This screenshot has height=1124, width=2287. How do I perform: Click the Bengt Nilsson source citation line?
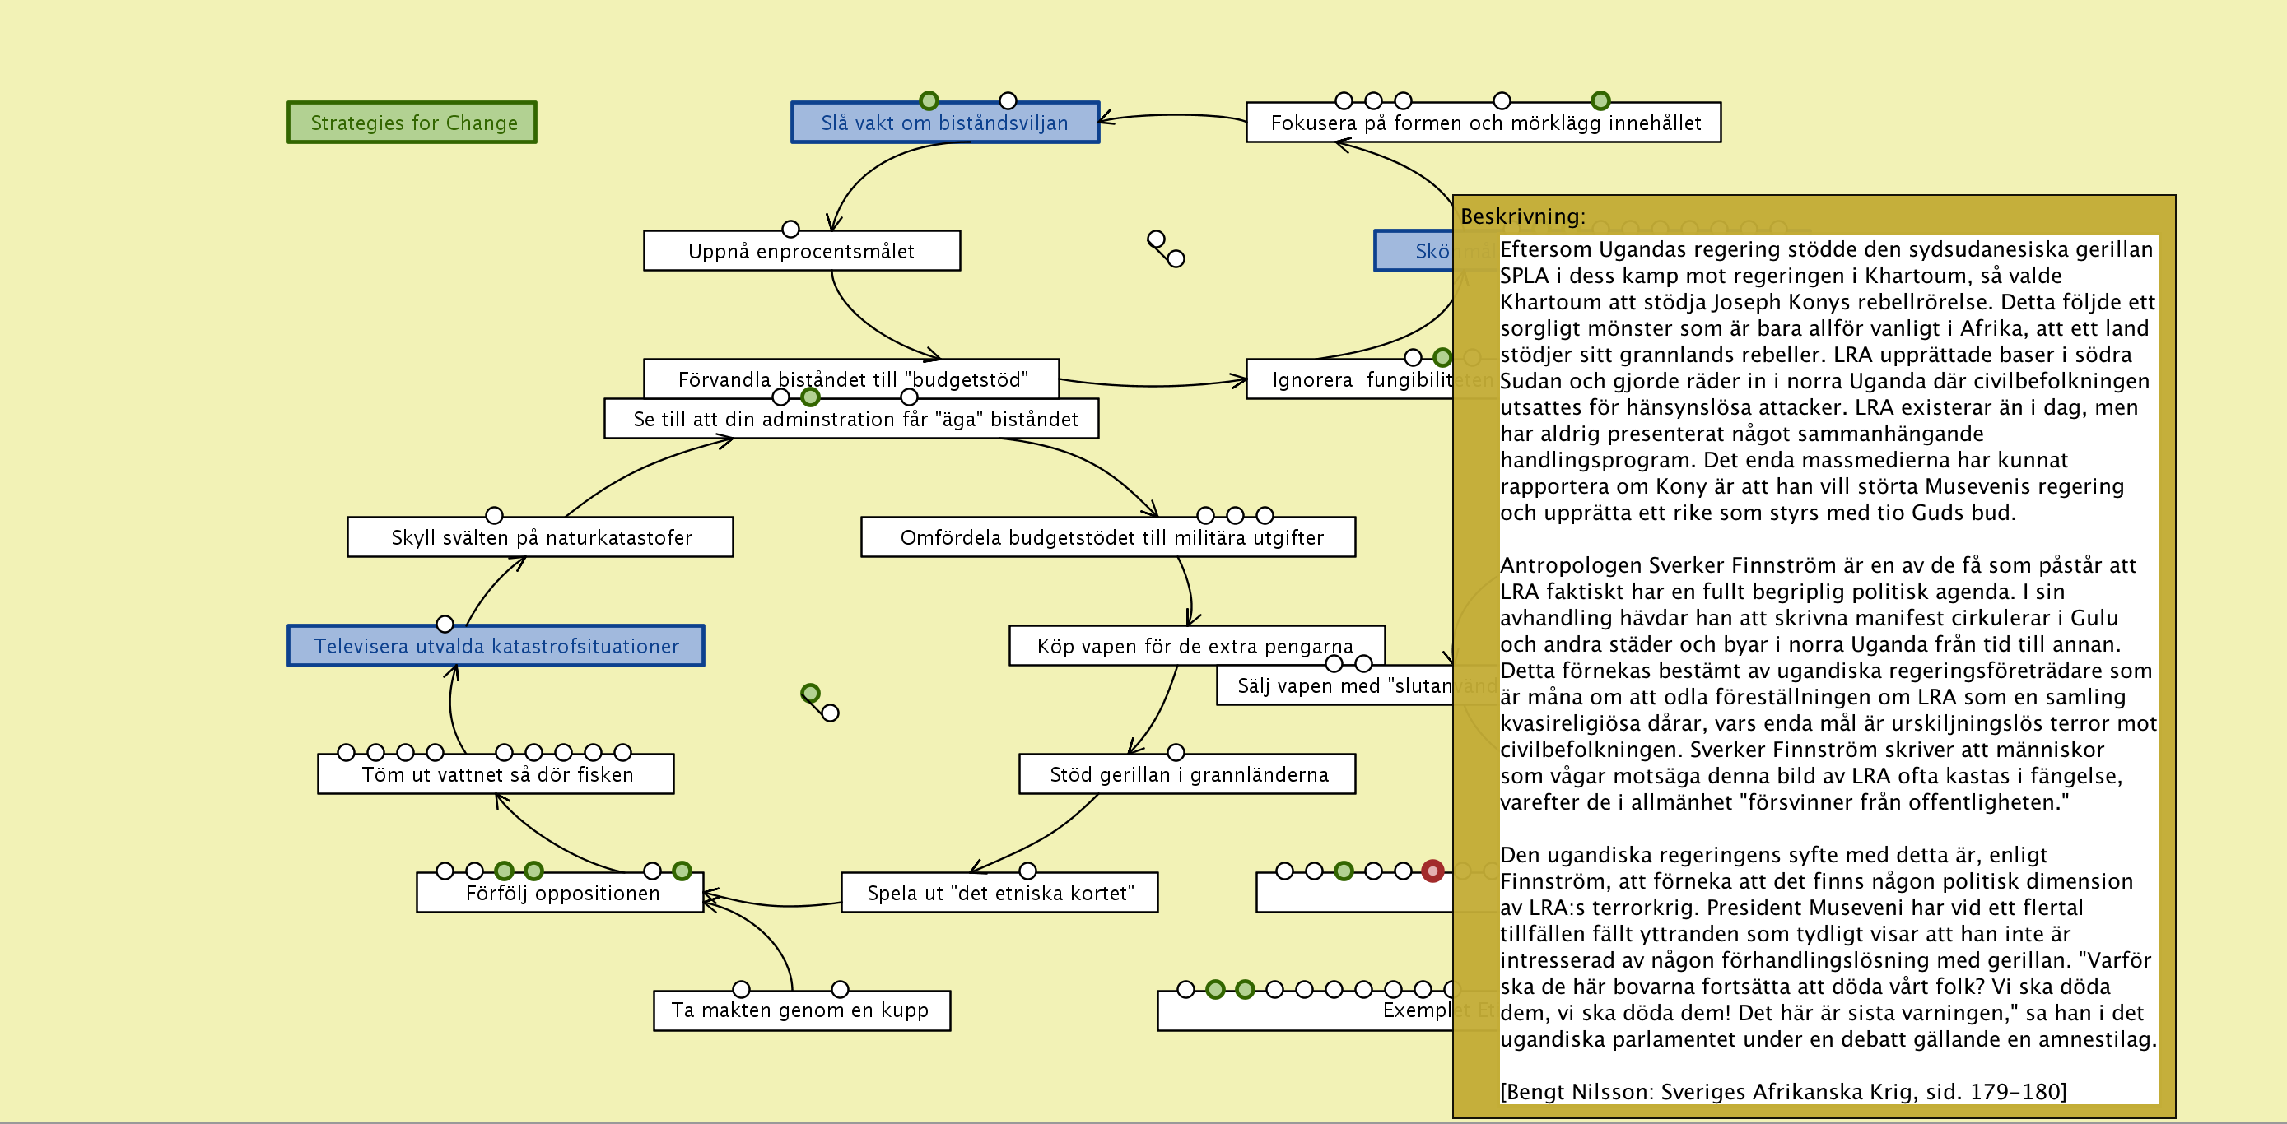click(x=1782, y=1091)
